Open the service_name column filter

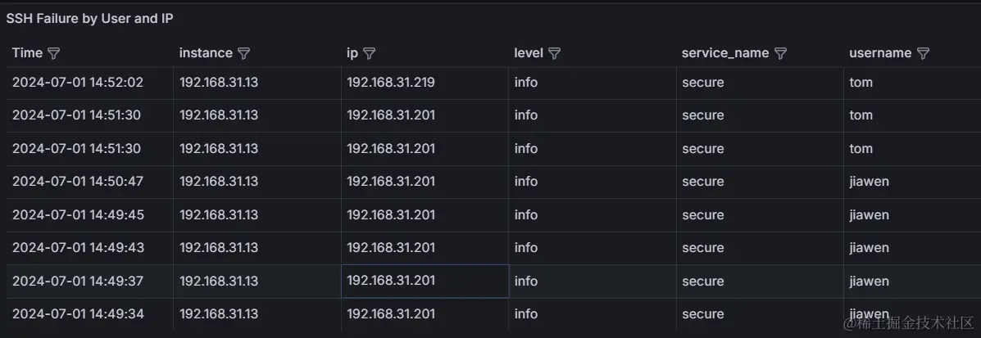780,53
